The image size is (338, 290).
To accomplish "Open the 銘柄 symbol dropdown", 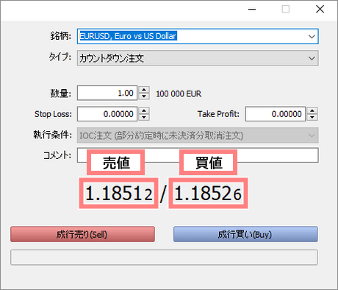I will coord(198,36).
